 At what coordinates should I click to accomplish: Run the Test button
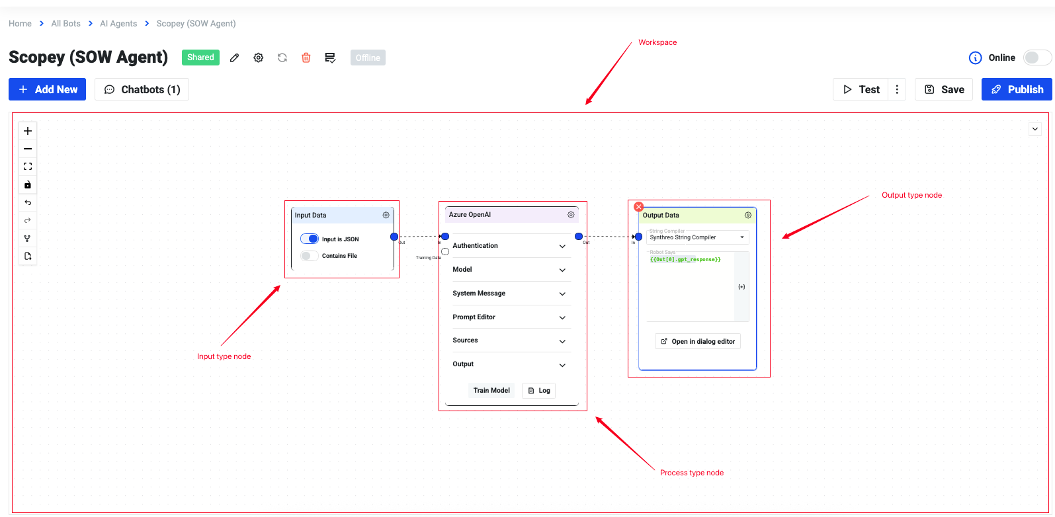pos(861,89)
